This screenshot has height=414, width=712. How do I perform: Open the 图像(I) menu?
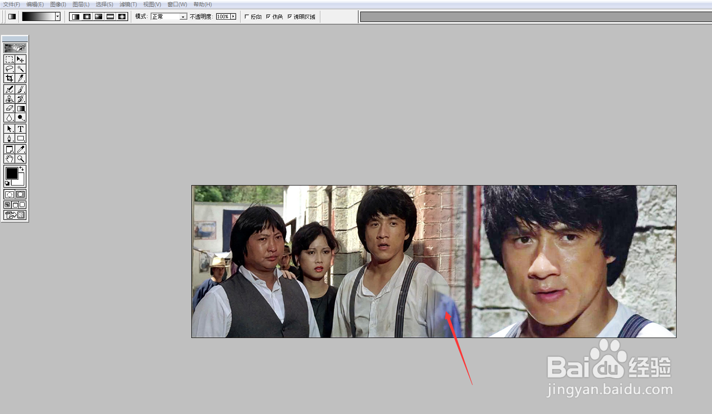[58, 4]
